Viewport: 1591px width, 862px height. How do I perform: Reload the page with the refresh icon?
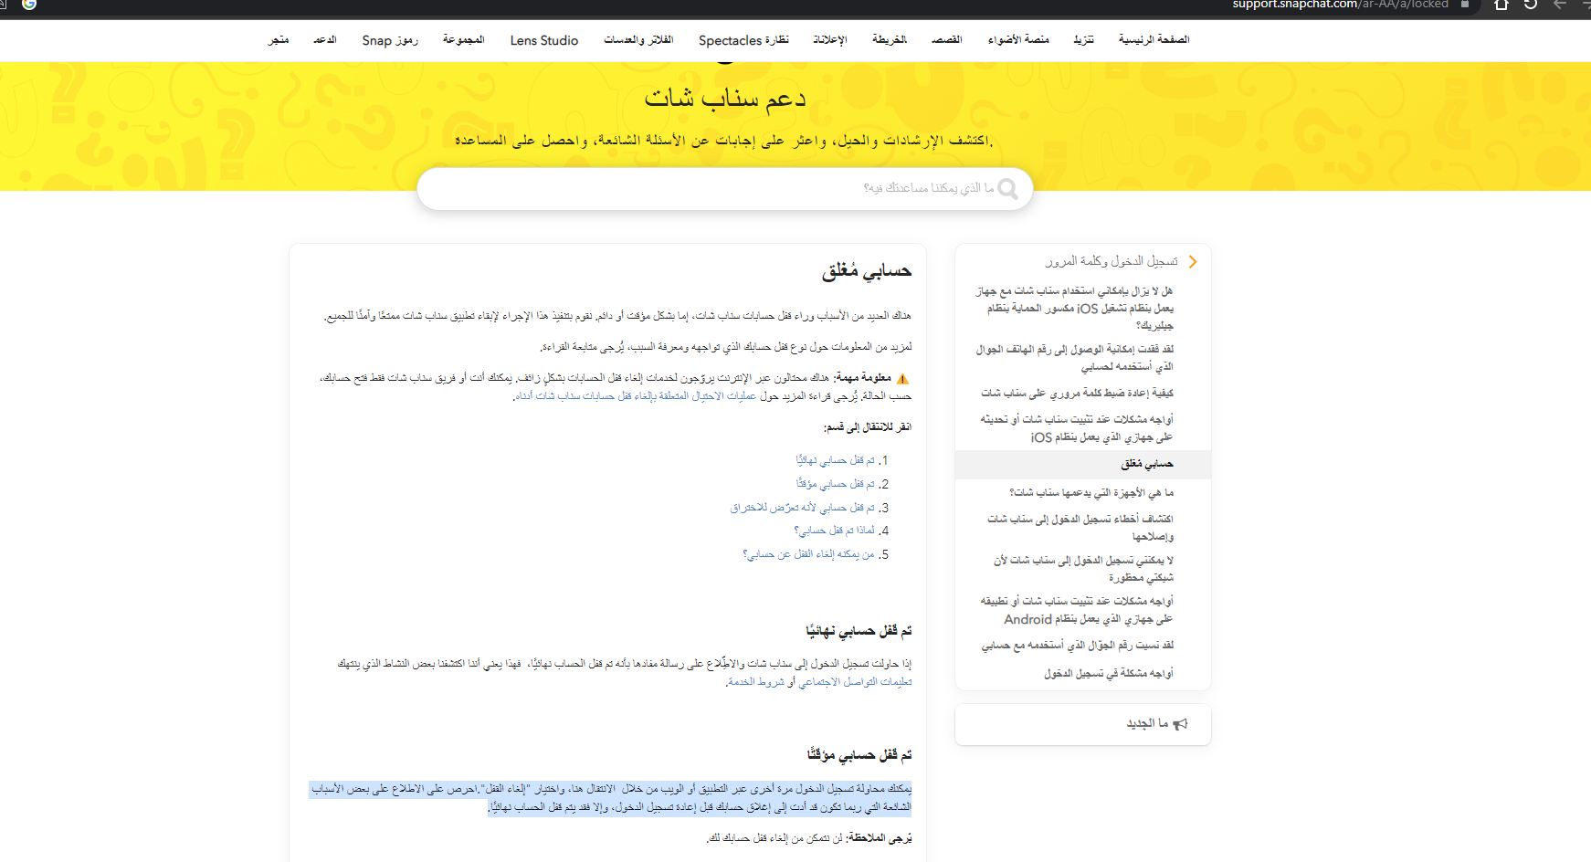tap(1531, 5)
